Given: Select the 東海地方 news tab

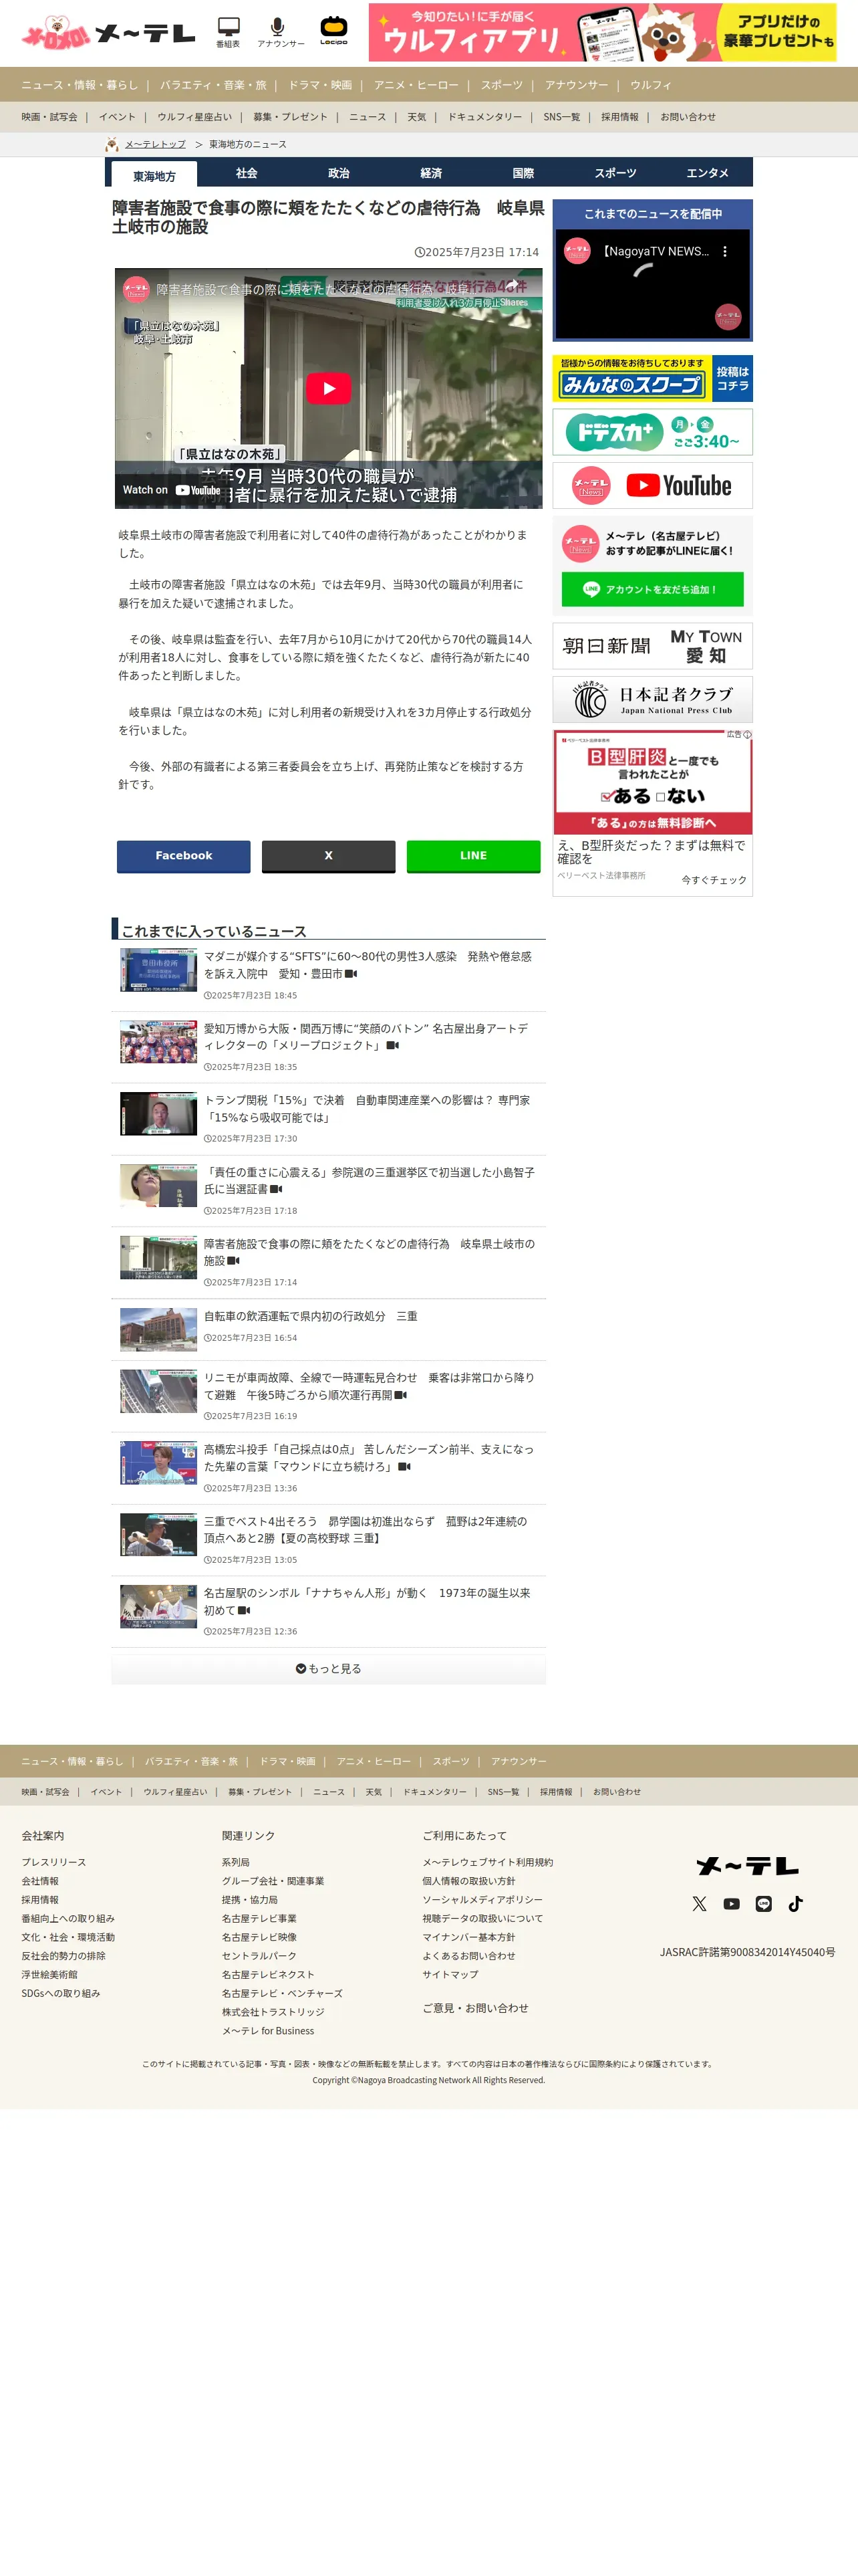Looking at the screenshot, I should click(154, 175).
